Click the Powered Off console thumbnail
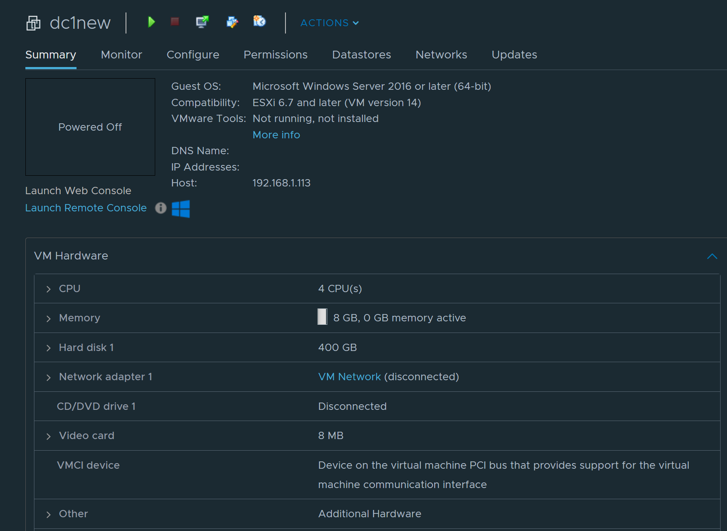 click(x=90, y=127)
